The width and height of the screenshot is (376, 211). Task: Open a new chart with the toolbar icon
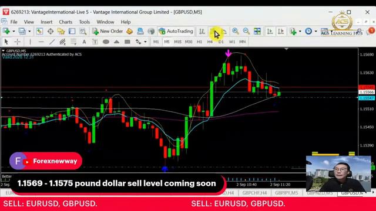click(x=6, y=31)
